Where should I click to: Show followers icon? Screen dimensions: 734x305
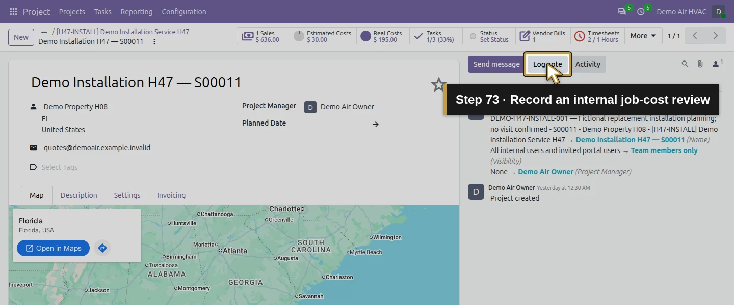(x=717, y=64)
